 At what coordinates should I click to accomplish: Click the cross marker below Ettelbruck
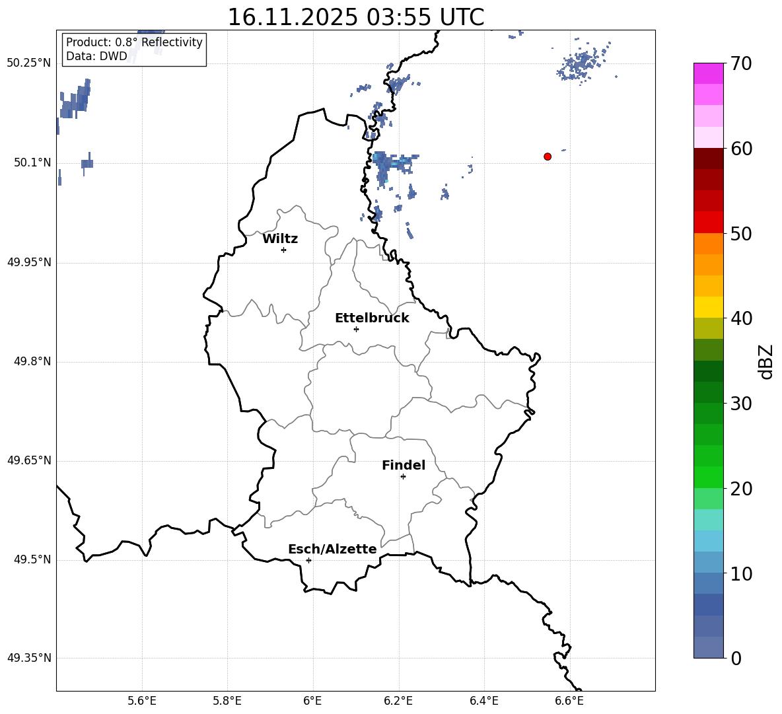[x=356, y=329]
